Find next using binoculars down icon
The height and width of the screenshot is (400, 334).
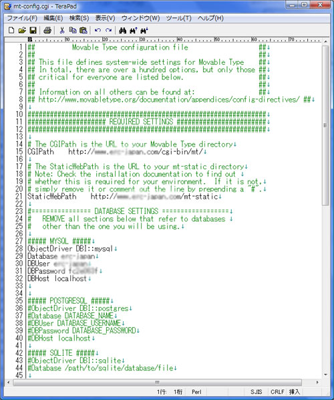[x=144, y=30]
